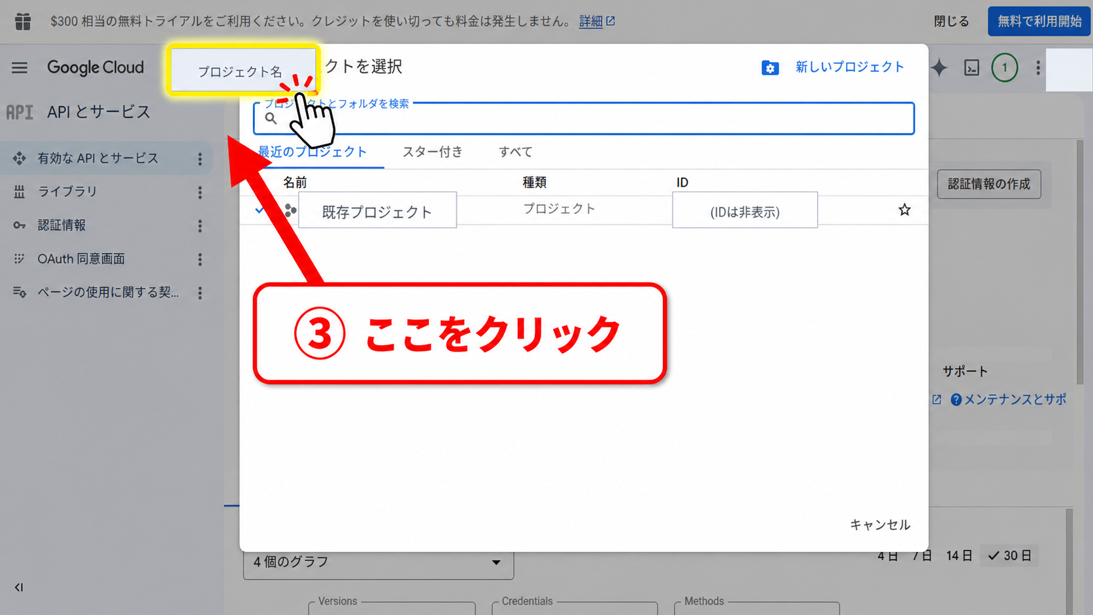Select the 14 日 time range
1093x615 pixels.
[x=959, y=556]
